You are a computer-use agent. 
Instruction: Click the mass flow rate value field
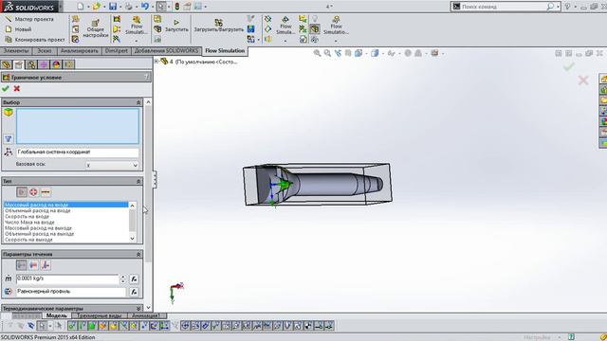tap(67, 278)
